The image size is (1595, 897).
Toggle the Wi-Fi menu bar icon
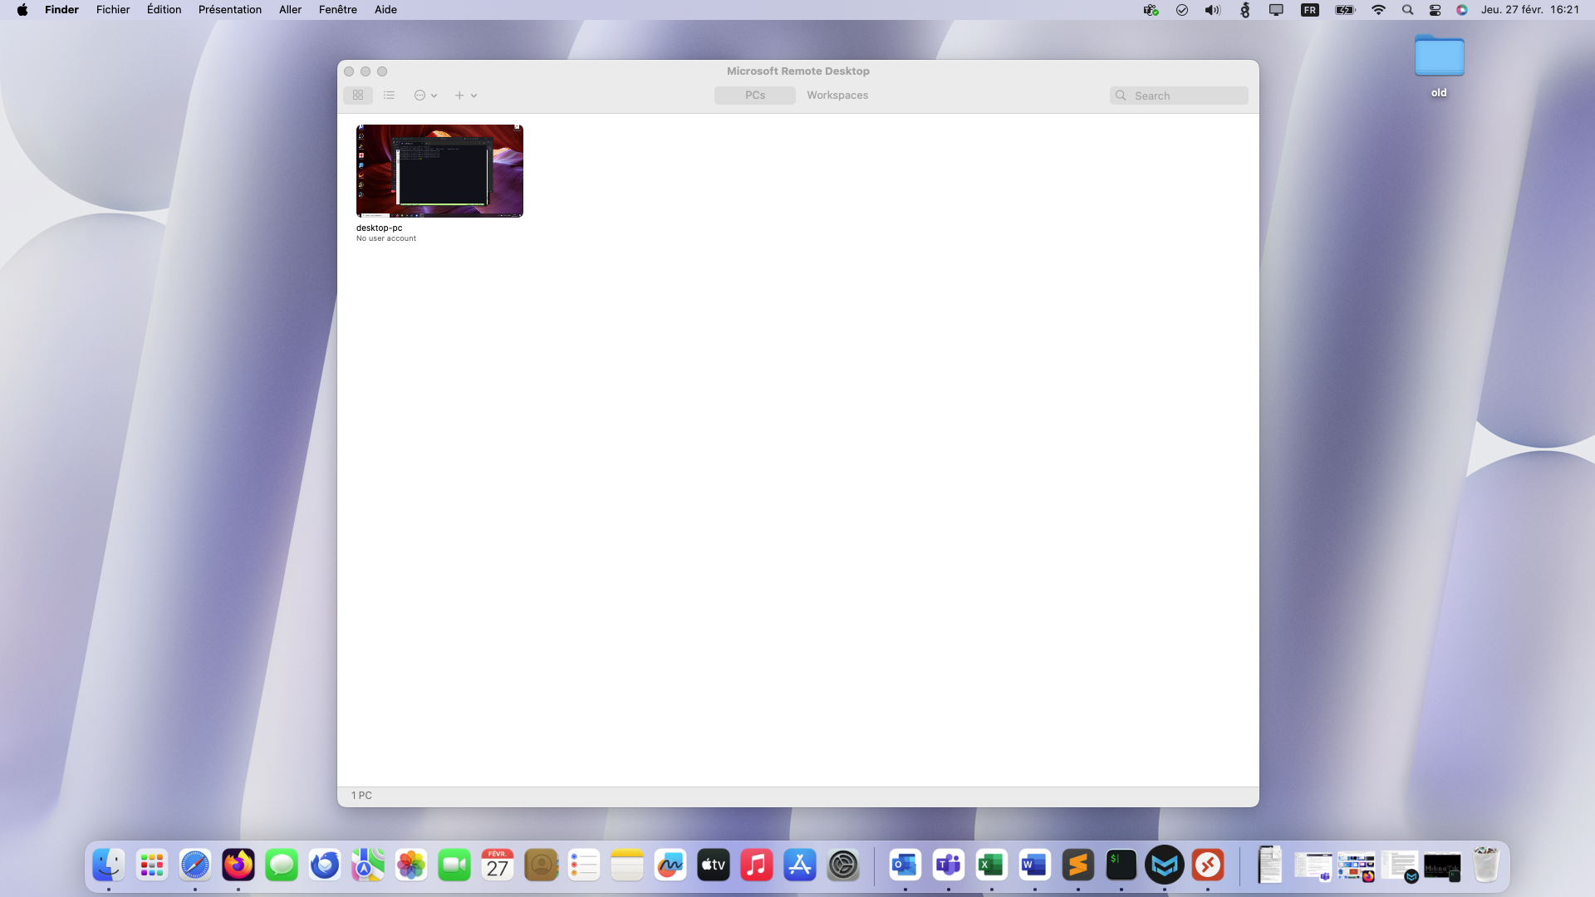(1378, 10)
